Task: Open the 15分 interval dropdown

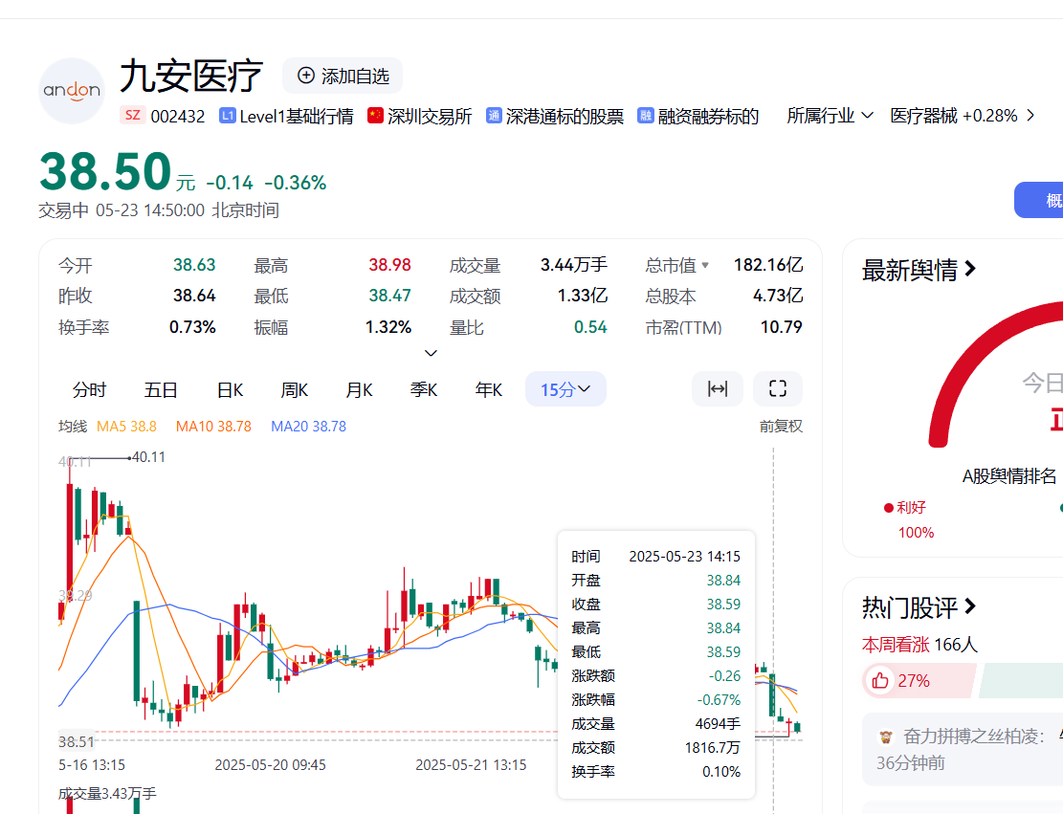Action: point(565,389)
